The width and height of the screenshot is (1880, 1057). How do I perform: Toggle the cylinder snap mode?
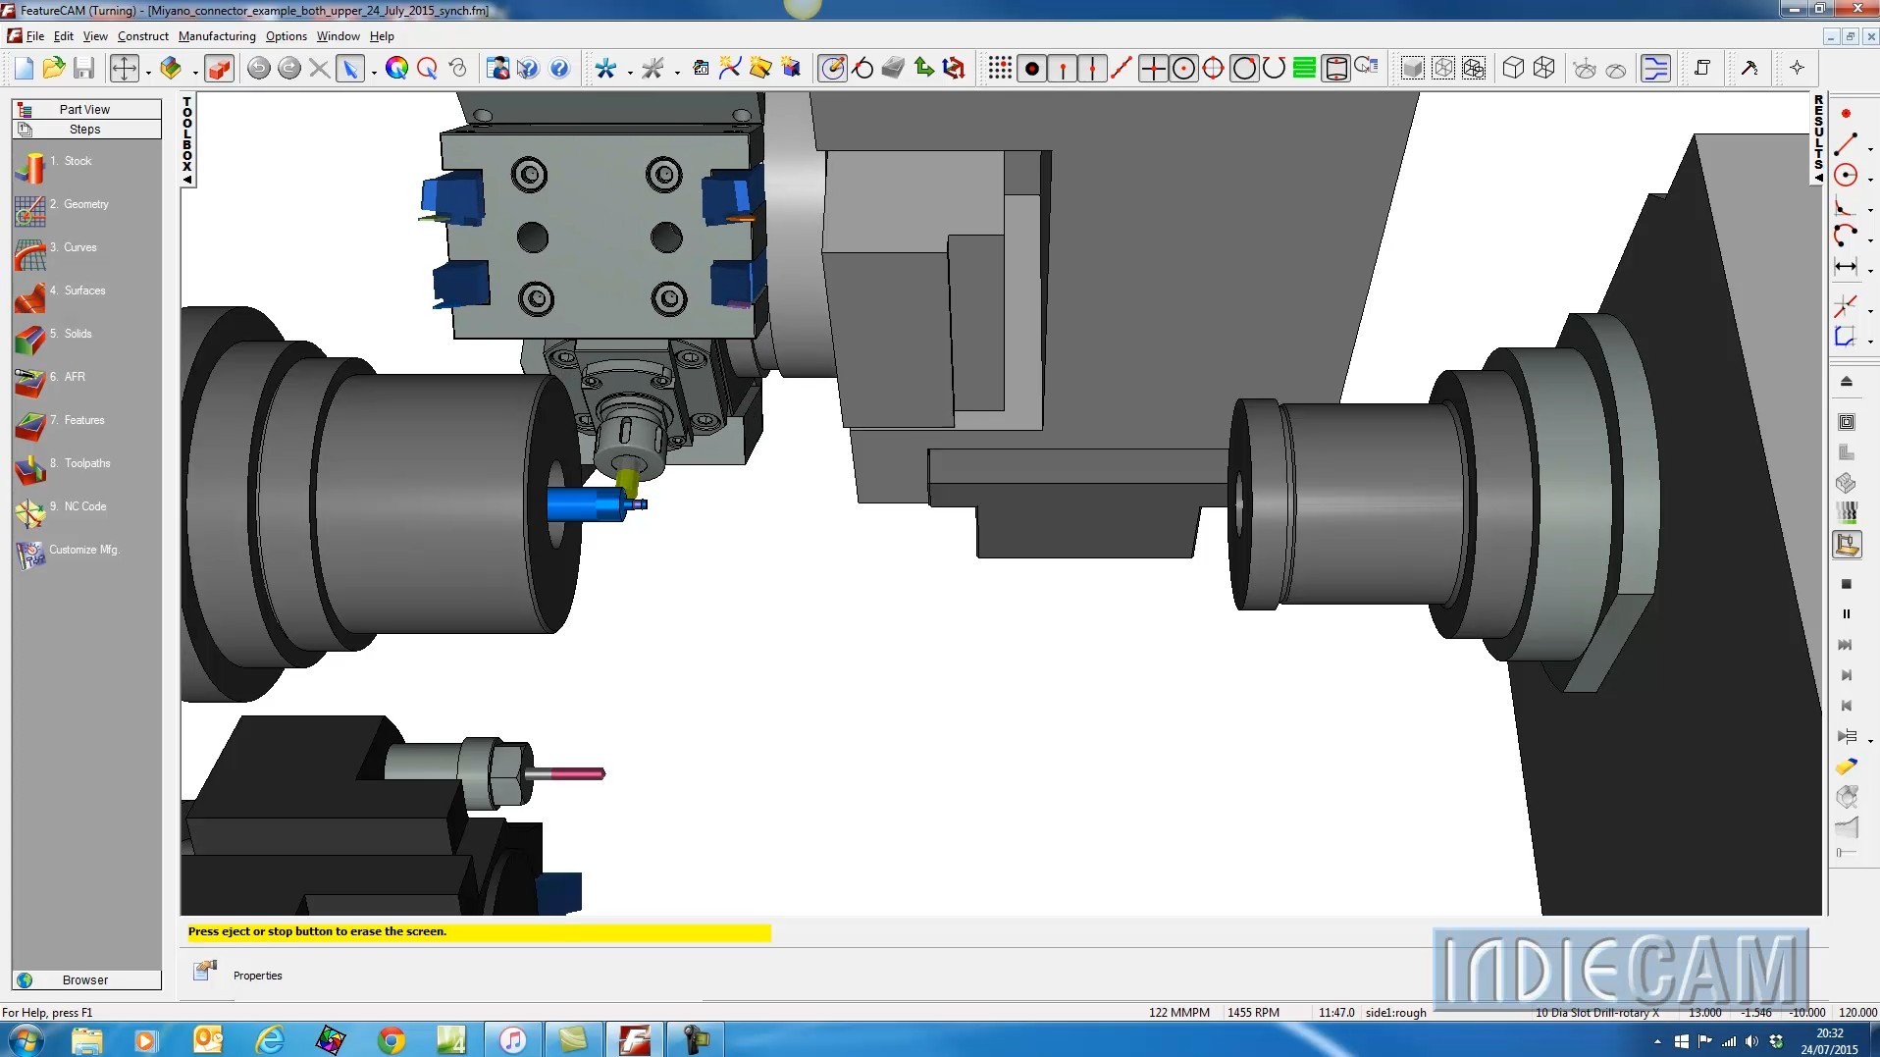pyautogui.click(x=1335, y=68)
